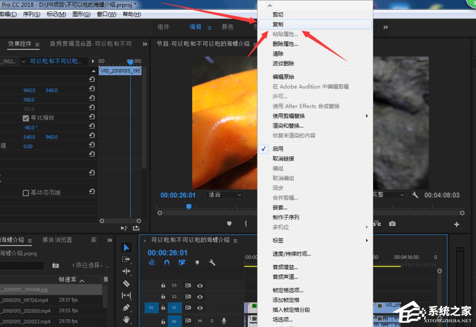Open the 适合 zoom level dropdown
Viewport: 476px width, 327px height.
click(x=225, y=195)
